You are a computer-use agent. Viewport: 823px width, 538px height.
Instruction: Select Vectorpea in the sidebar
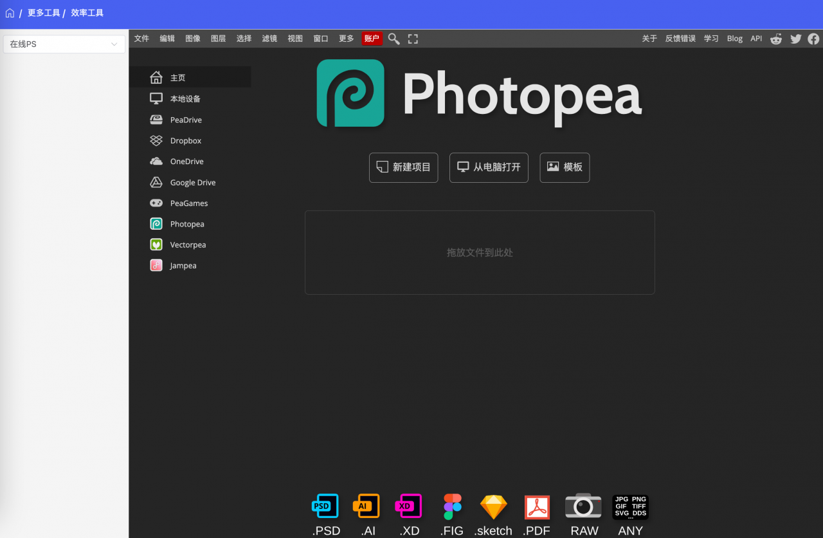click(x=190, y=245)
